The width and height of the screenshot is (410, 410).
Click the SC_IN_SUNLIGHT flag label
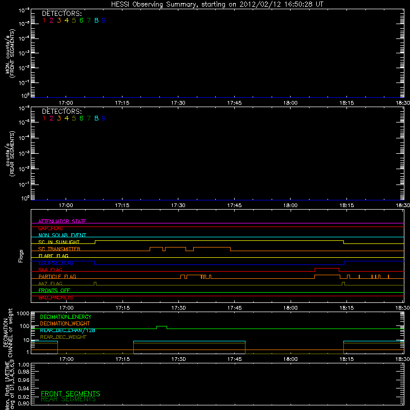[x=59, y=242]
